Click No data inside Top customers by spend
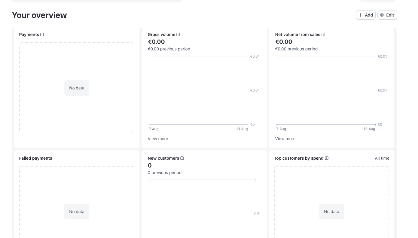The image size is (418, 238). [331, 211]
